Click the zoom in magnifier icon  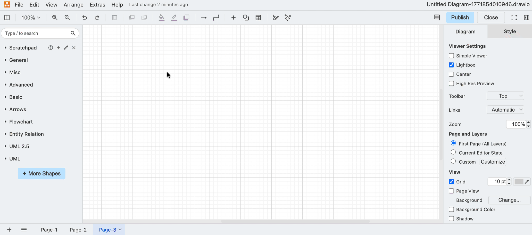tap(55, 18)
